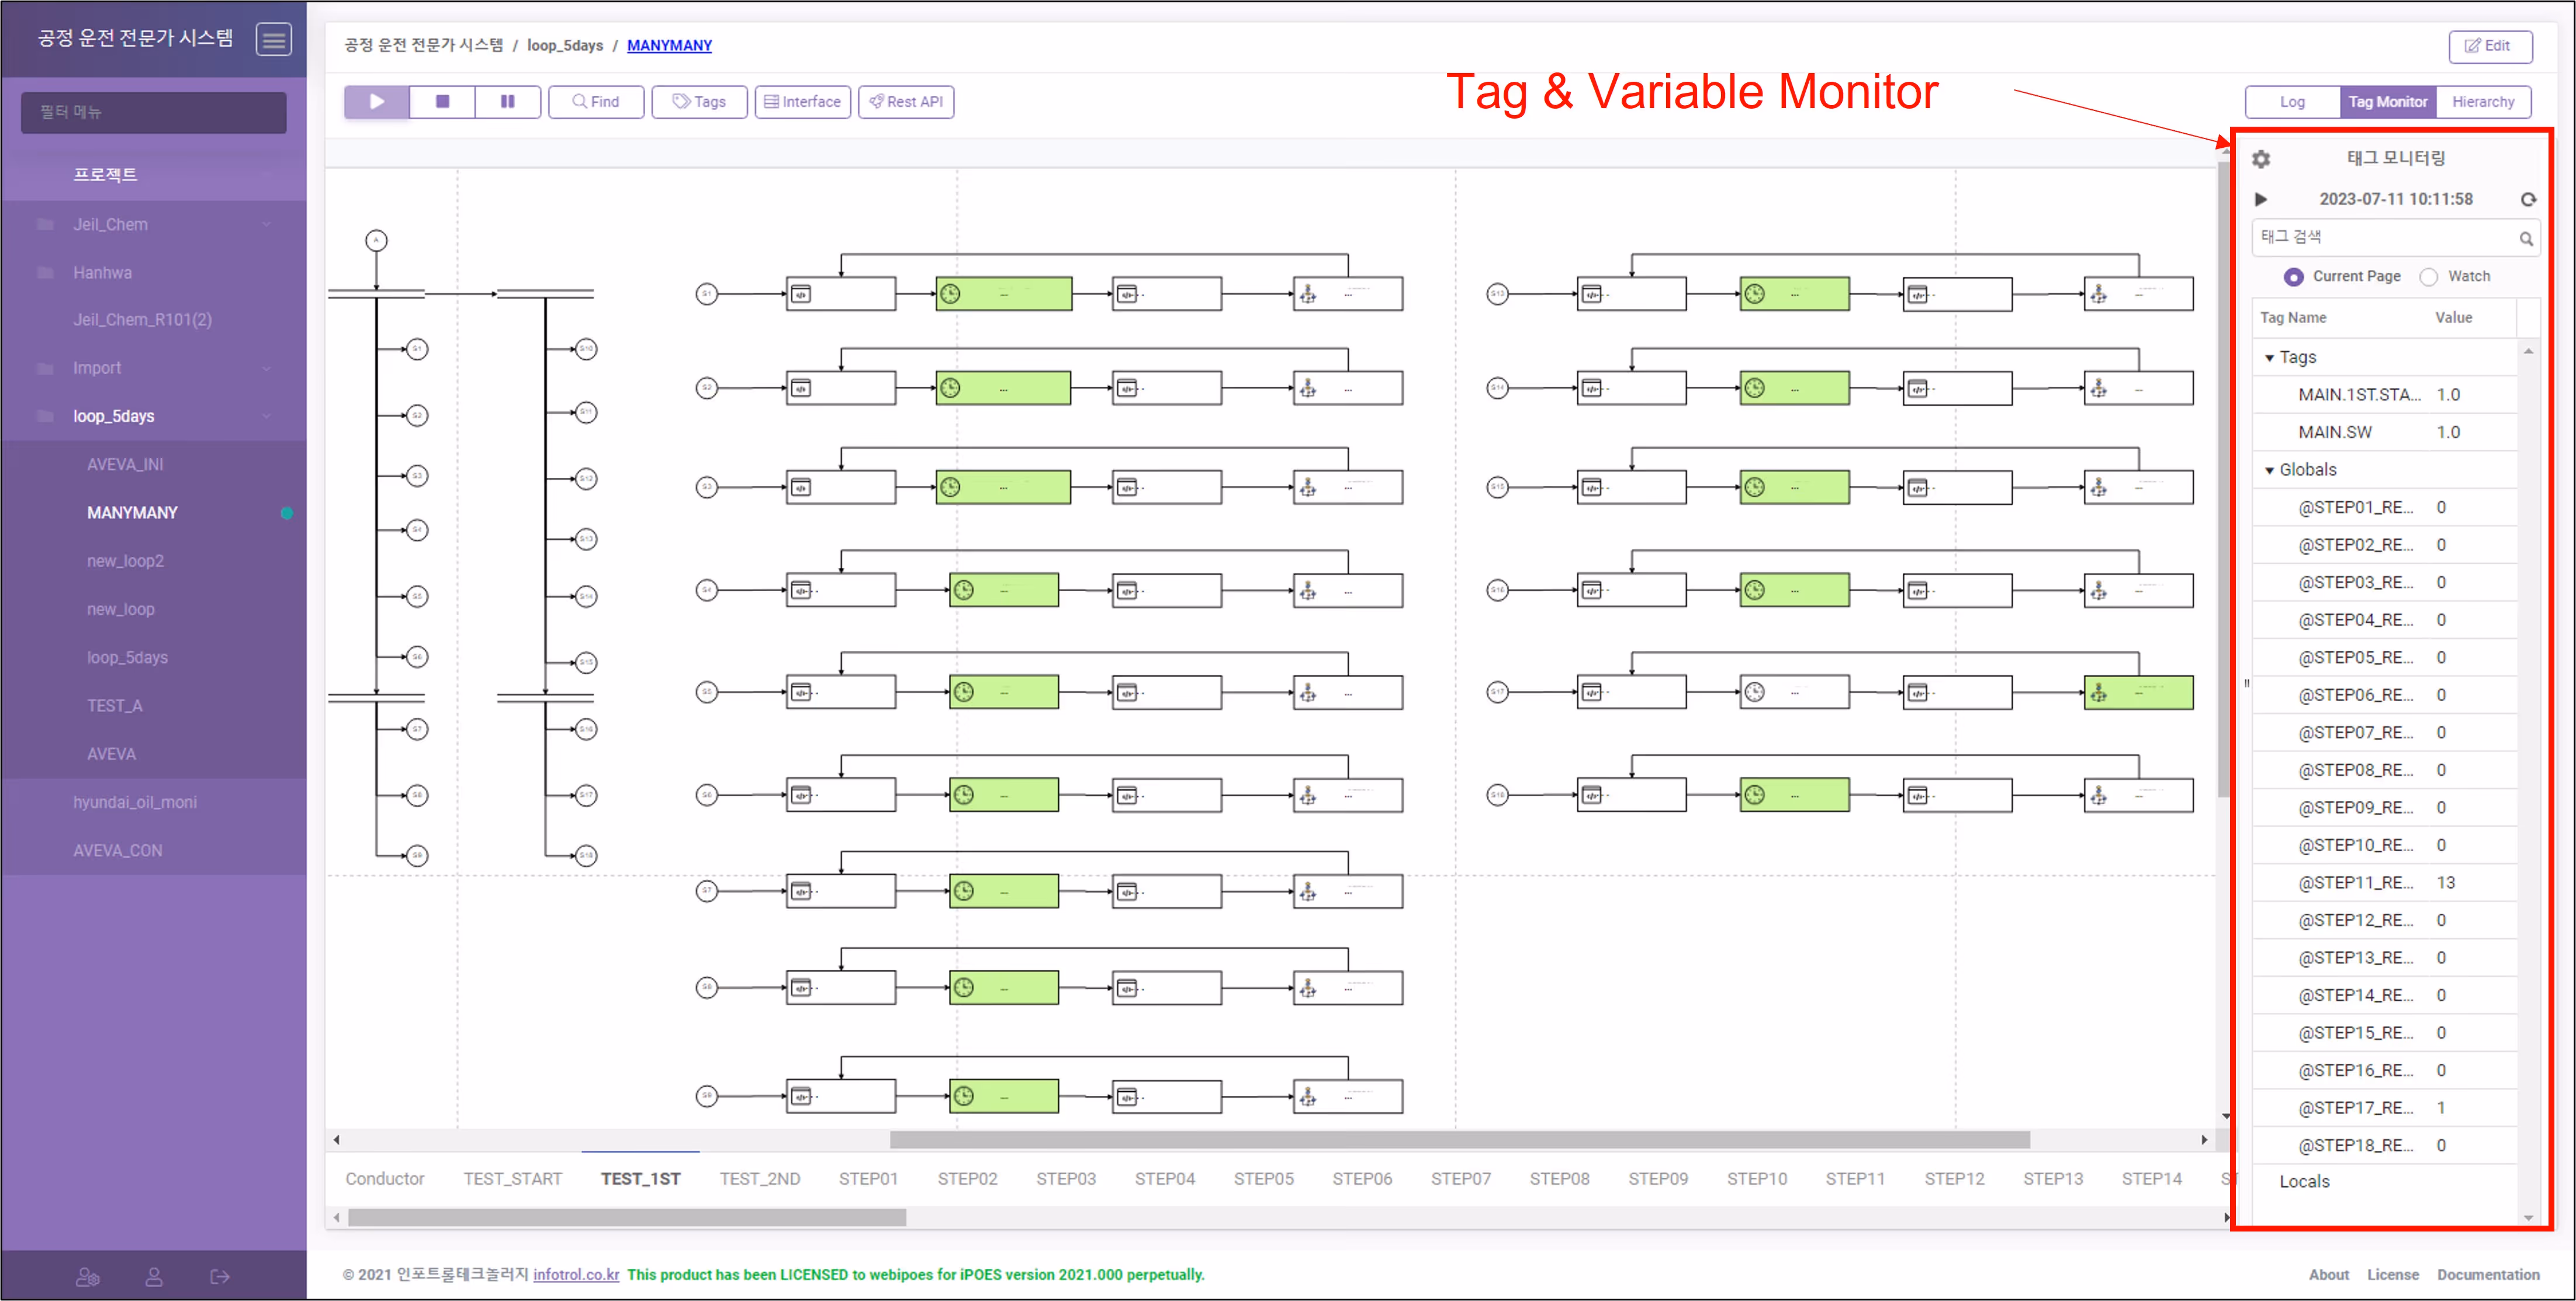
Task: Stop execution with the square Stop button
Action: (442, 101)
